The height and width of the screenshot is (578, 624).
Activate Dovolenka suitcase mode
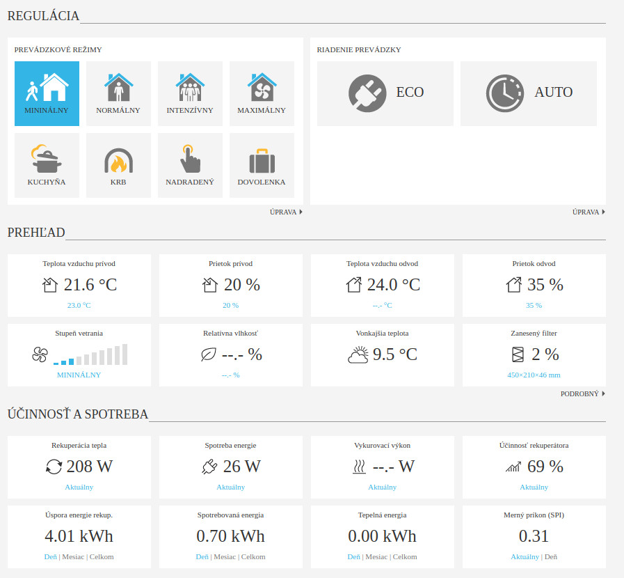pyautogui.click(x=262, y=165)
